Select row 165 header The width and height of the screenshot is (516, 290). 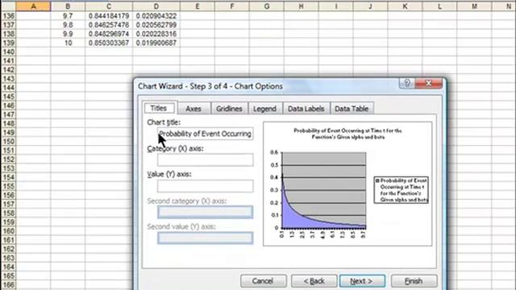[x=8, y=275]
